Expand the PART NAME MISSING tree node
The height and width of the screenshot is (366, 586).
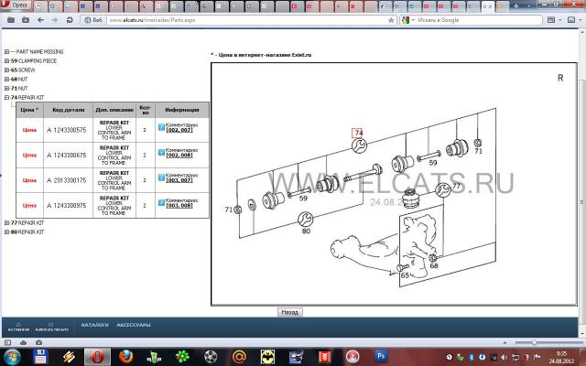(x=6, y=51)
